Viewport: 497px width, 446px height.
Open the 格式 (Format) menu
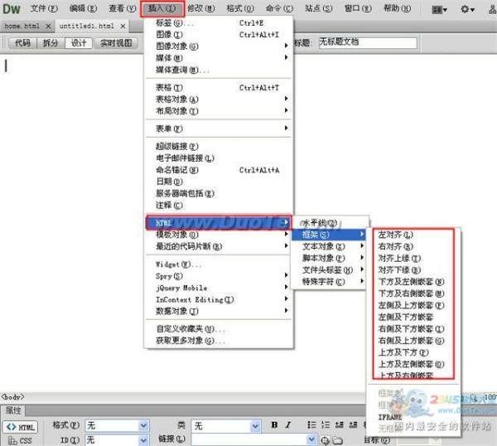pos(240,8)
